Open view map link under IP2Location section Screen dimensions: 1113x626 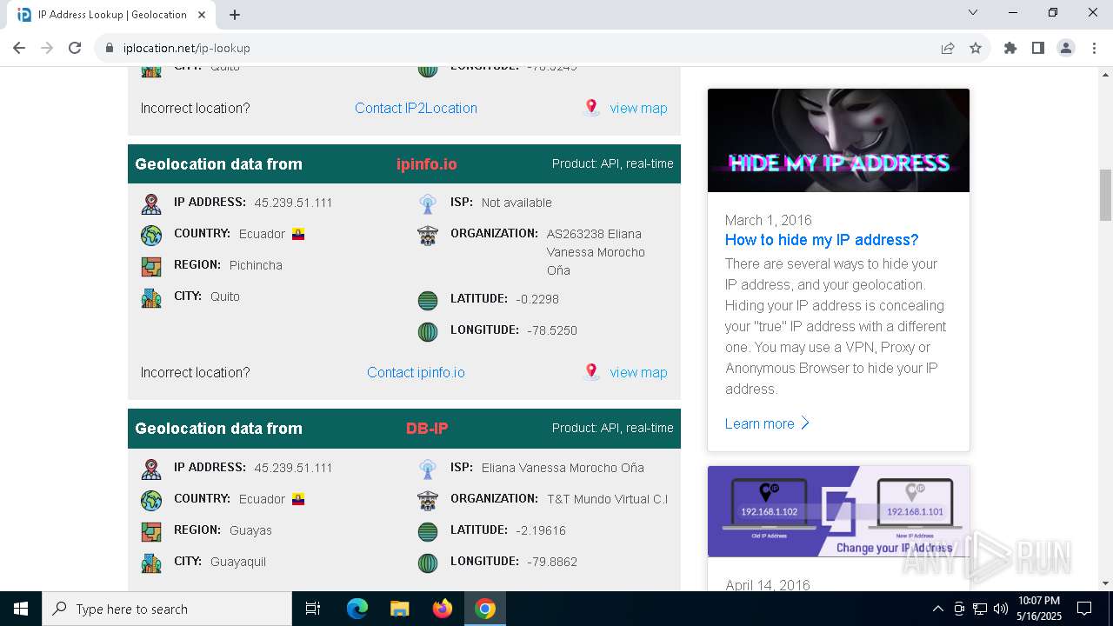pyautogui.click(x=638, y=108)
